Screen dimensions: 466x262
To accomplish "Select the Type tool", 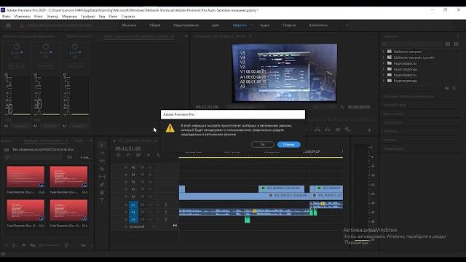I will 102,201.
